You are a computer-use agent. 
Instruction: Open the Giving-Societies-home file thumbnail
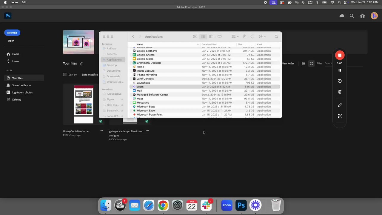click(x=84, y=104)
